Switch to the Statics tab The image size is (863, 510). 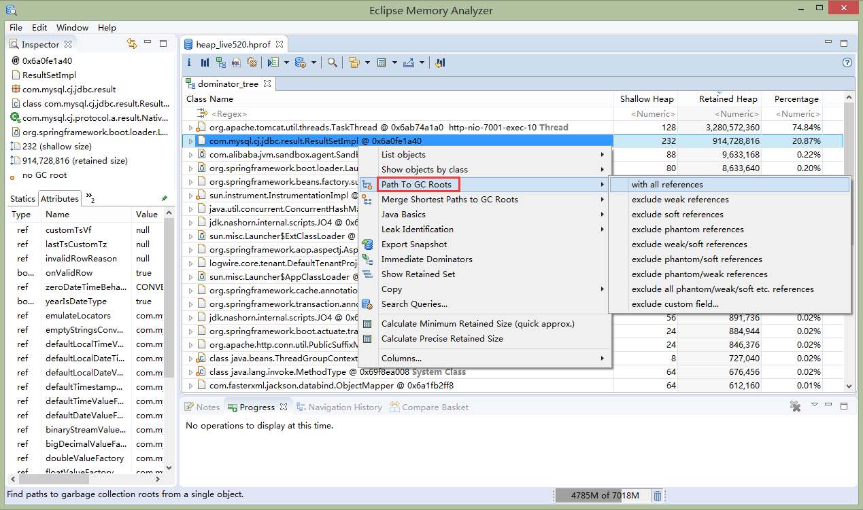coord(22,199)
